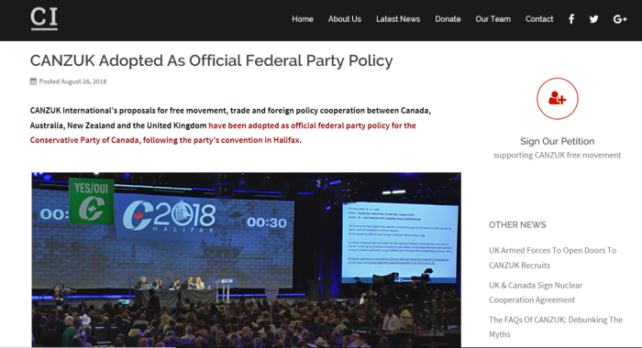Click the article title CANZUK Adopted heading
This screenshot has height=348, width=642.
(211, 60)
